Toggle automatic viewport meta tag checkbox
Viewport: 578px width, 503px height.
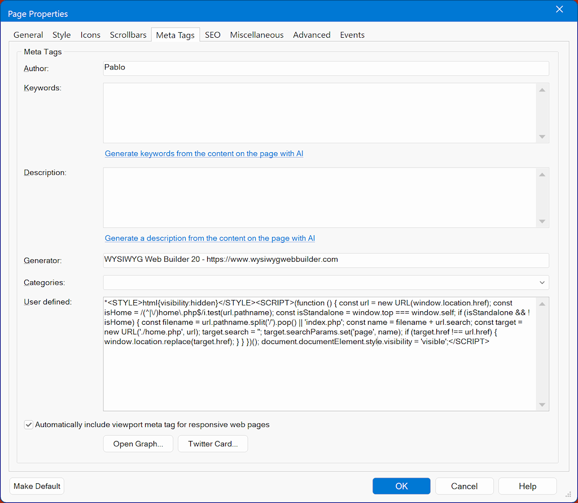pos(29,425)
